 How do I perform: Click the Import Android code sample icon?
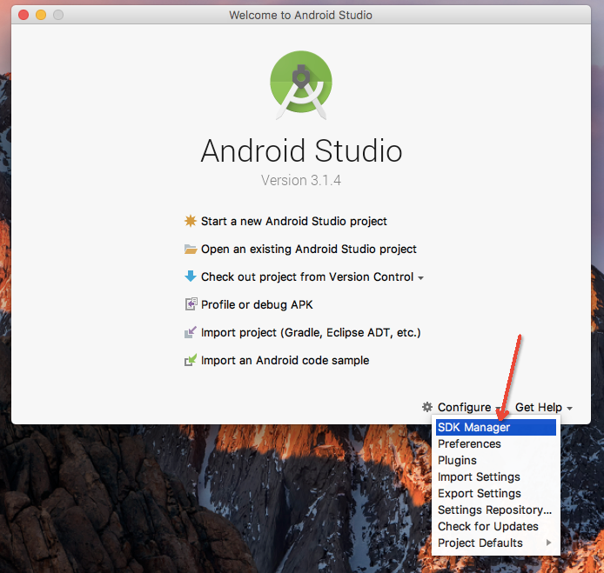(x=191, y=360)
